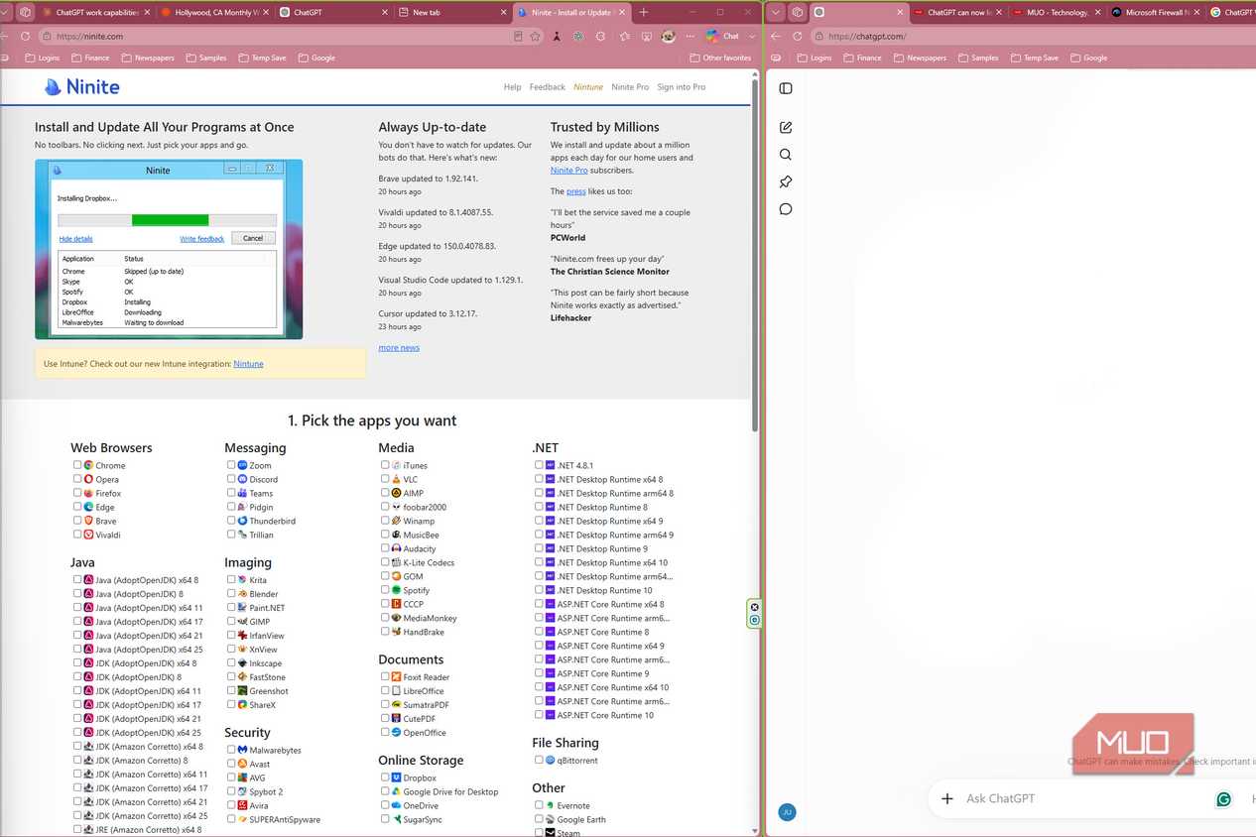Select the Malwarebytes checkbox
Viewport: 1256px width, 837px height.
point(231,750)
